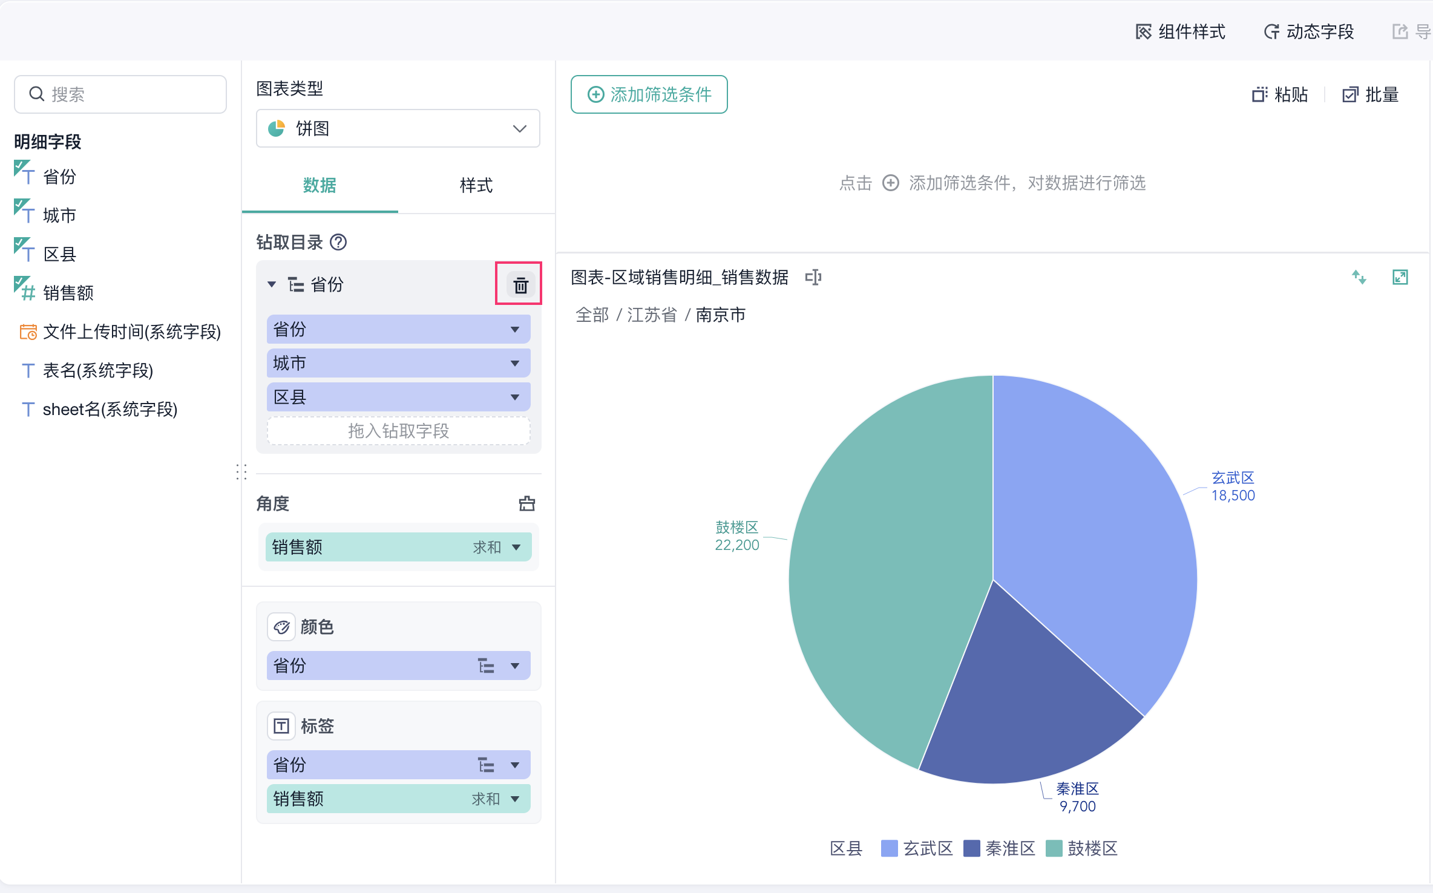Screen dimensions: 1433x893
Task: Click the search magnifier icon
Action: [x=37, y=94]
